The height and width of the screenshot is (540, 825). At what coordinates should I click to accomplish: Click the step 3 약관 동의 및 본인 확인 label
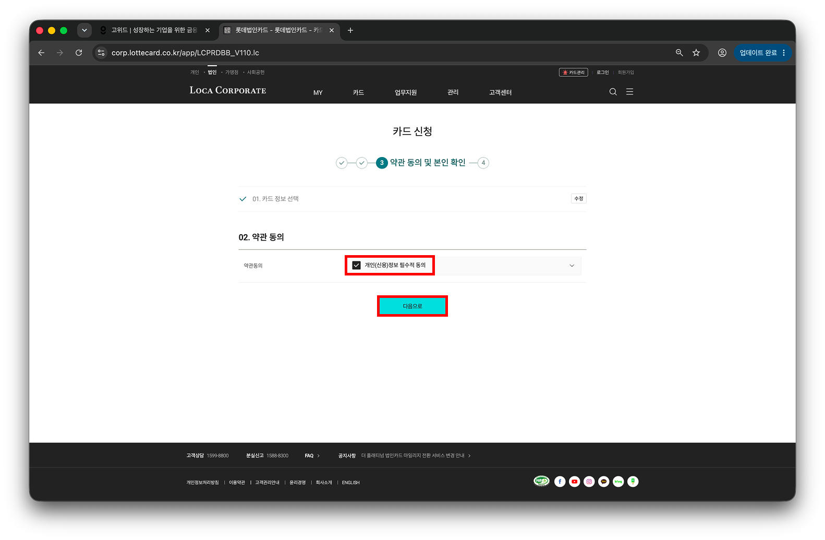pos(428,163)
